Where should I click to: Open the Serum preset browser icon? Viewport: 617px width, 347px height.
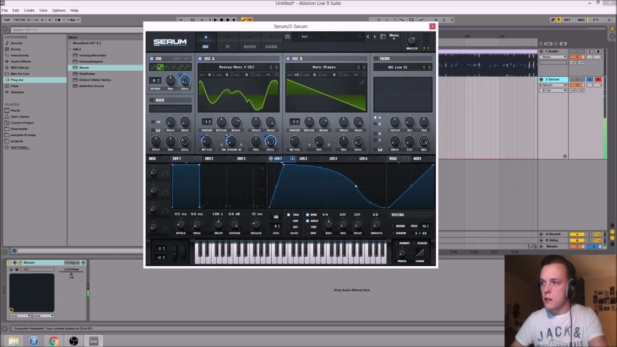tap(383, 37)
